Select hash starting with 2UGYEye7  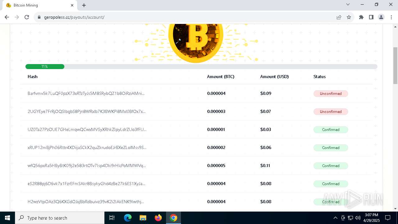(x=86, y=111)
